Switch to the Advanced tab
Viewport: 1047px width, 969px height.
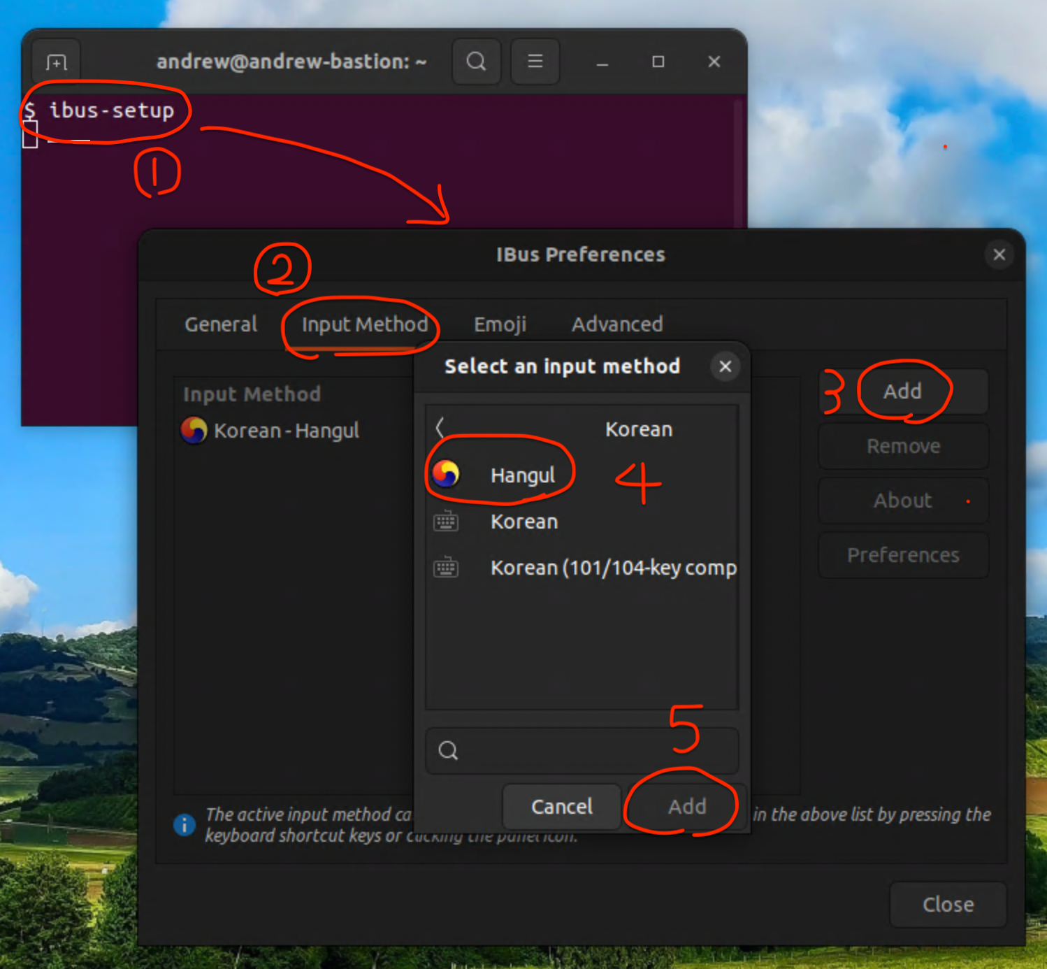(617, 324)
